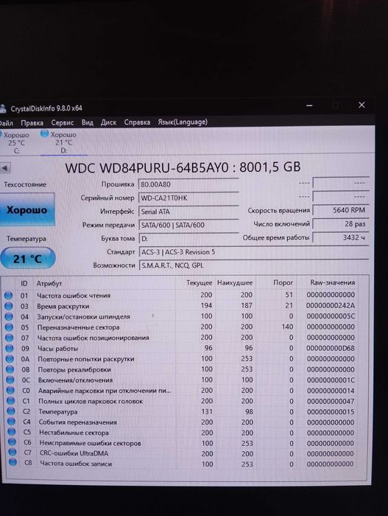Click the 21 °C temperature button

pyautogui.click(x=28, y=259)
